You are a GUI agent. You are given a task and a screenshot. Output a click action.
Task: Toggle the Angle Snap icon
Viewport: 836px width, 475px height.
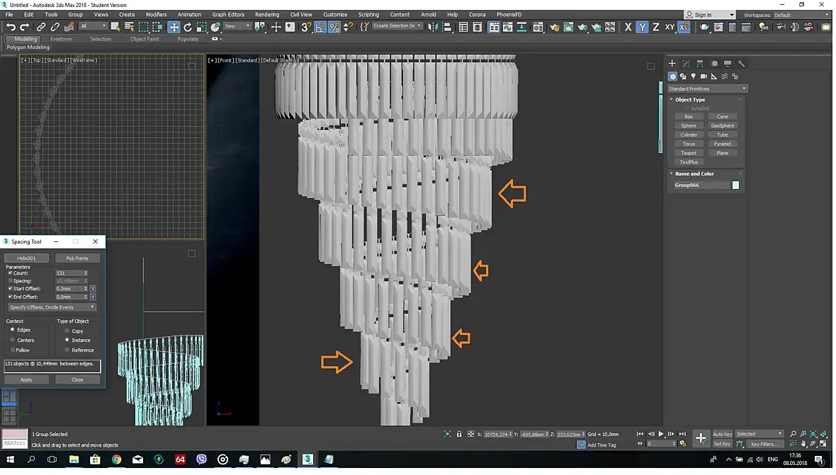click(320, 27)
